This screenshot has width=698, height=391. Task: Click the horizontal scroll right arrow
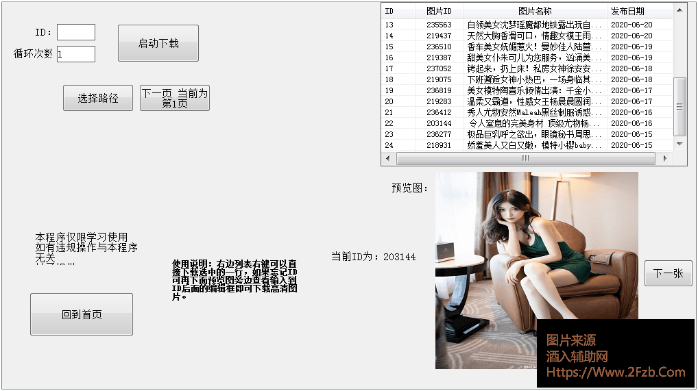click(665, 158)
